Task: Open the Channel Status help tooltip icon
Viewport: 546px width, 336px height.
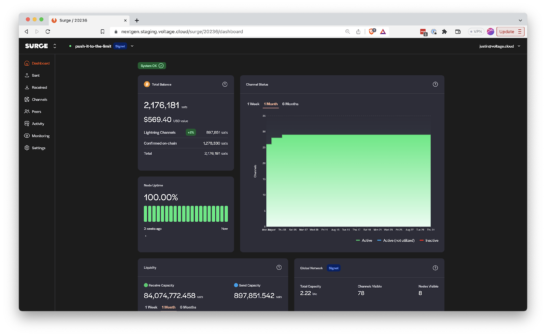Action: [435, 85]
